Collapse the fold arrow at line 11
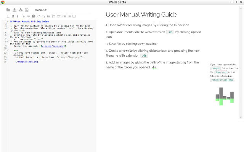 [x=8, y=51]
